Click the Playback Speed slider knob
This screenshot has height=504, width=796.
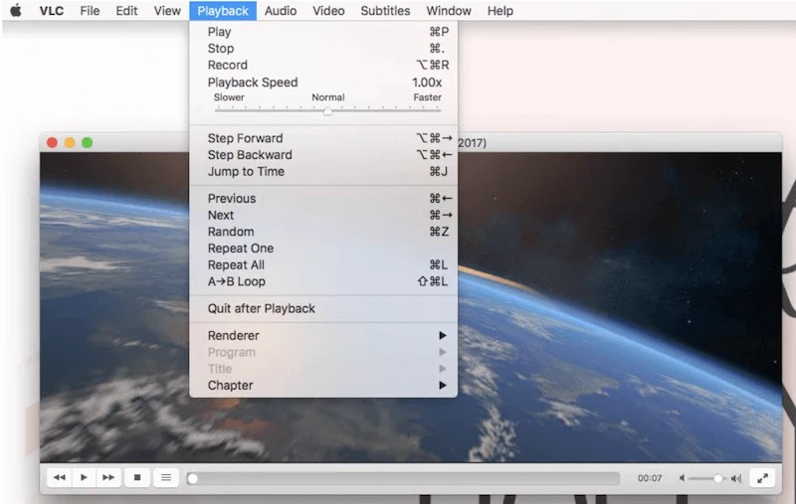click(x=328, y=110)
